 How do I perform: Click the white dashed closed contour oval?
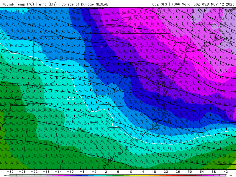tap(71, 99)
